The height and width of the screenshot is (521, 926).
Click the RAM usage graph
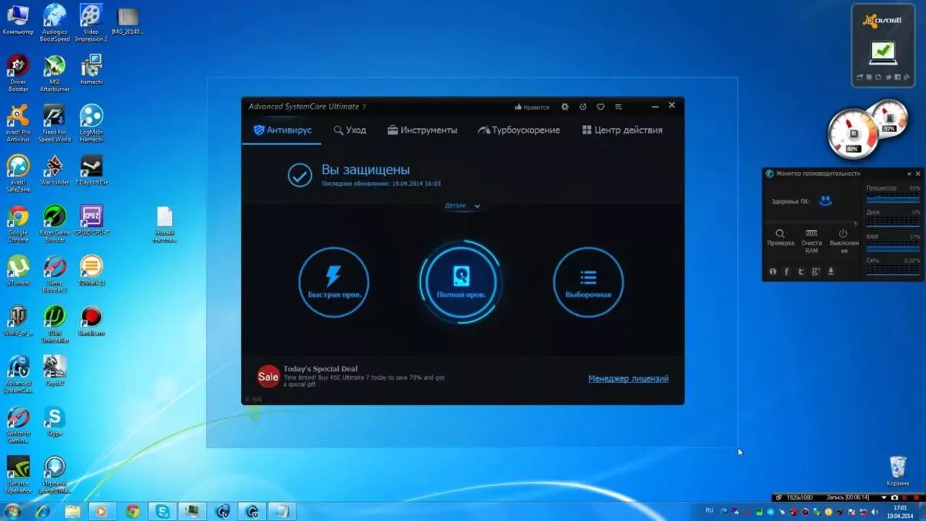[x=893, y=245]
